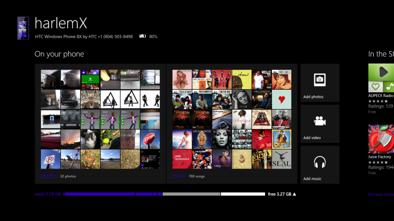This screenshot has width=394, height=221.
Task: Click the white free segment of storage bar
Action: (243, 194)
